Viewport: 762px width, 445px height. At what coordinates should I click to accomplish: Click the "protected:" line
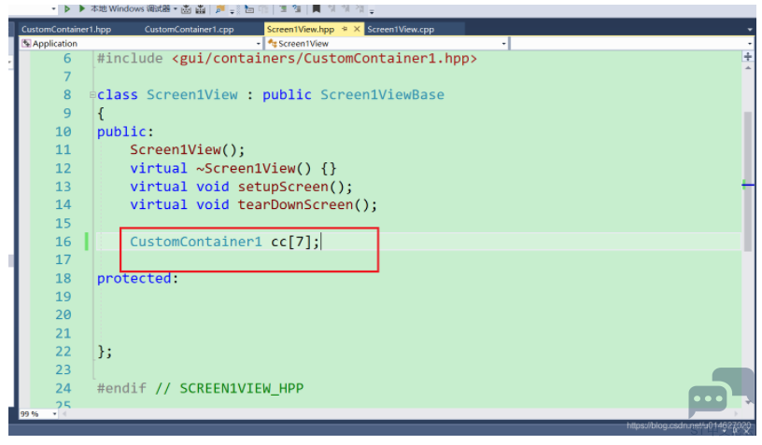tap(137, 278)
